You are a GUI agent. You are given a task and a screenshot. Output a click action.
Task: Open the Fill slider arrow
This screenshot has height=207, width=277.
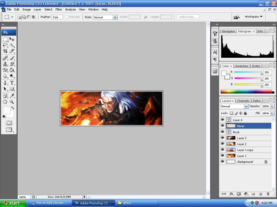tap(272, 113)
